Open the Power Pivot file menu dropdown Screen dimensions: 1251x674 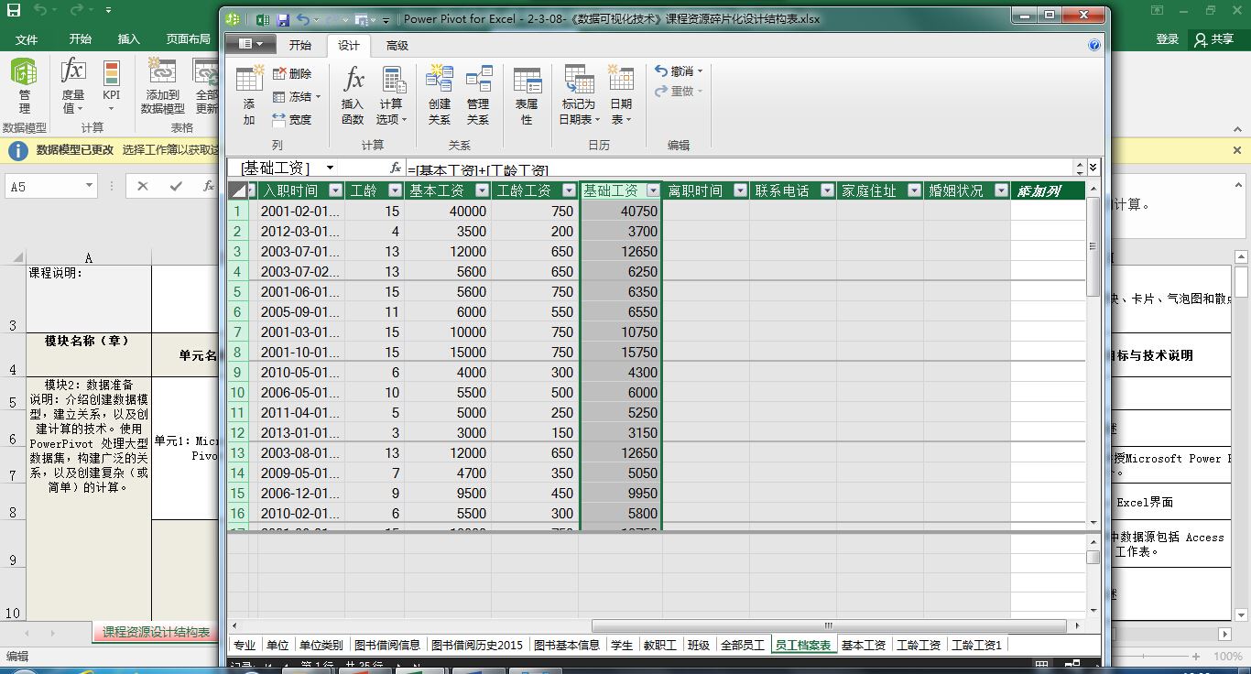tap(250, 44)
